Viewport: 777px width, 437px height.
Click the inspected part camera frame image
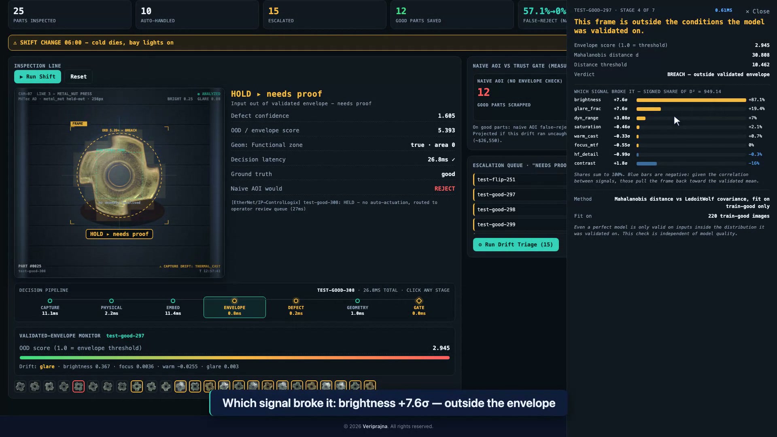119,183
